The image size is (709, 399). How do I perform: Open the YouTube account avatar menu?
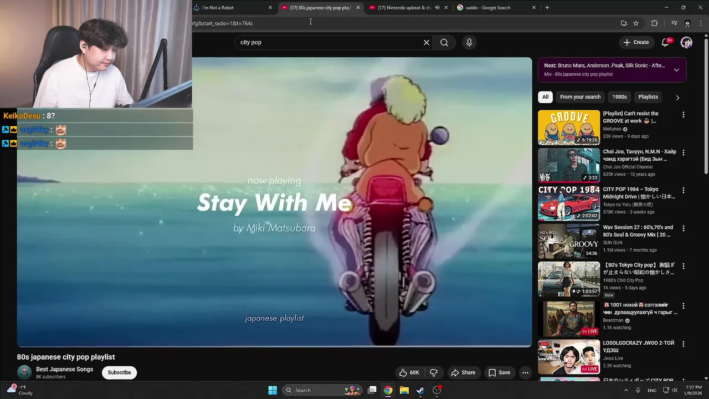pos(686,42)
